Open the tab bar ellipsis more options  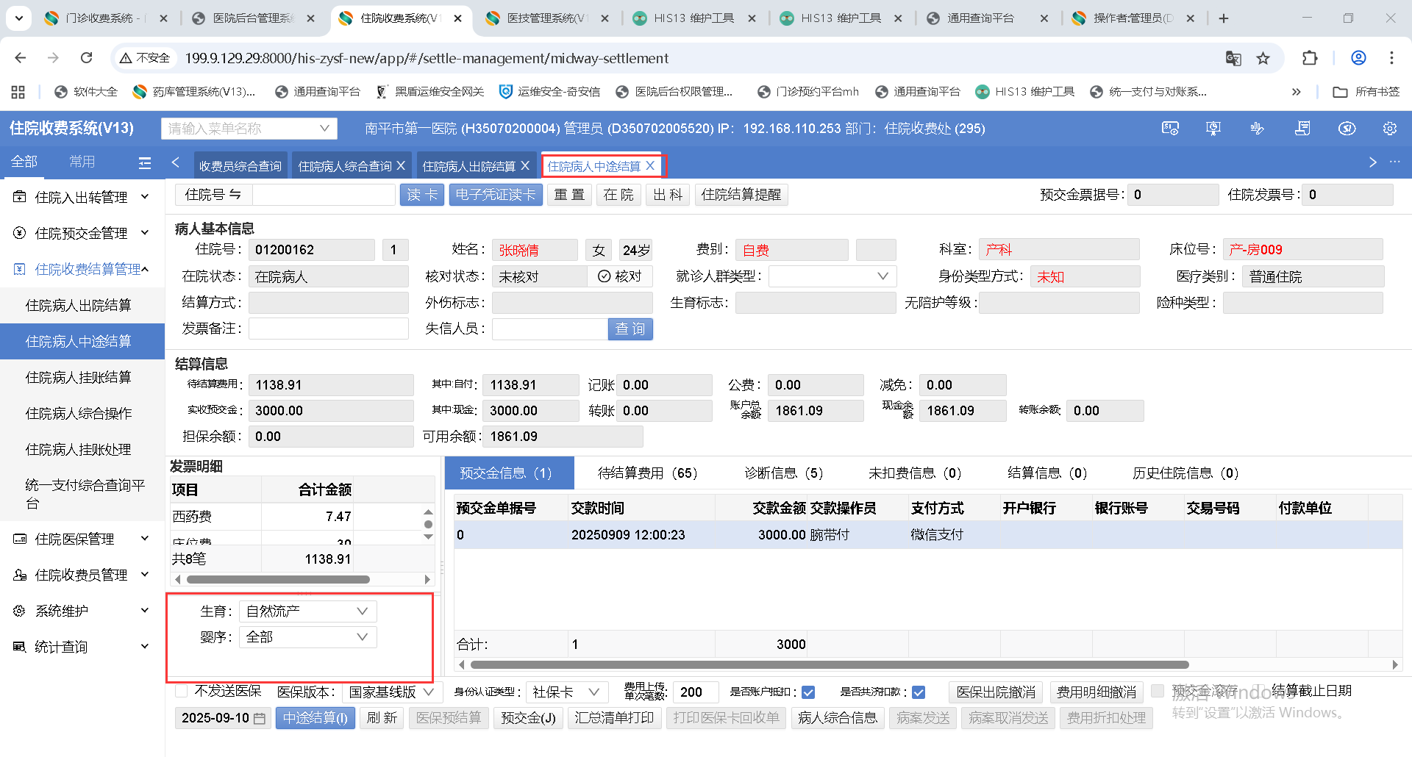(1394, 162)
